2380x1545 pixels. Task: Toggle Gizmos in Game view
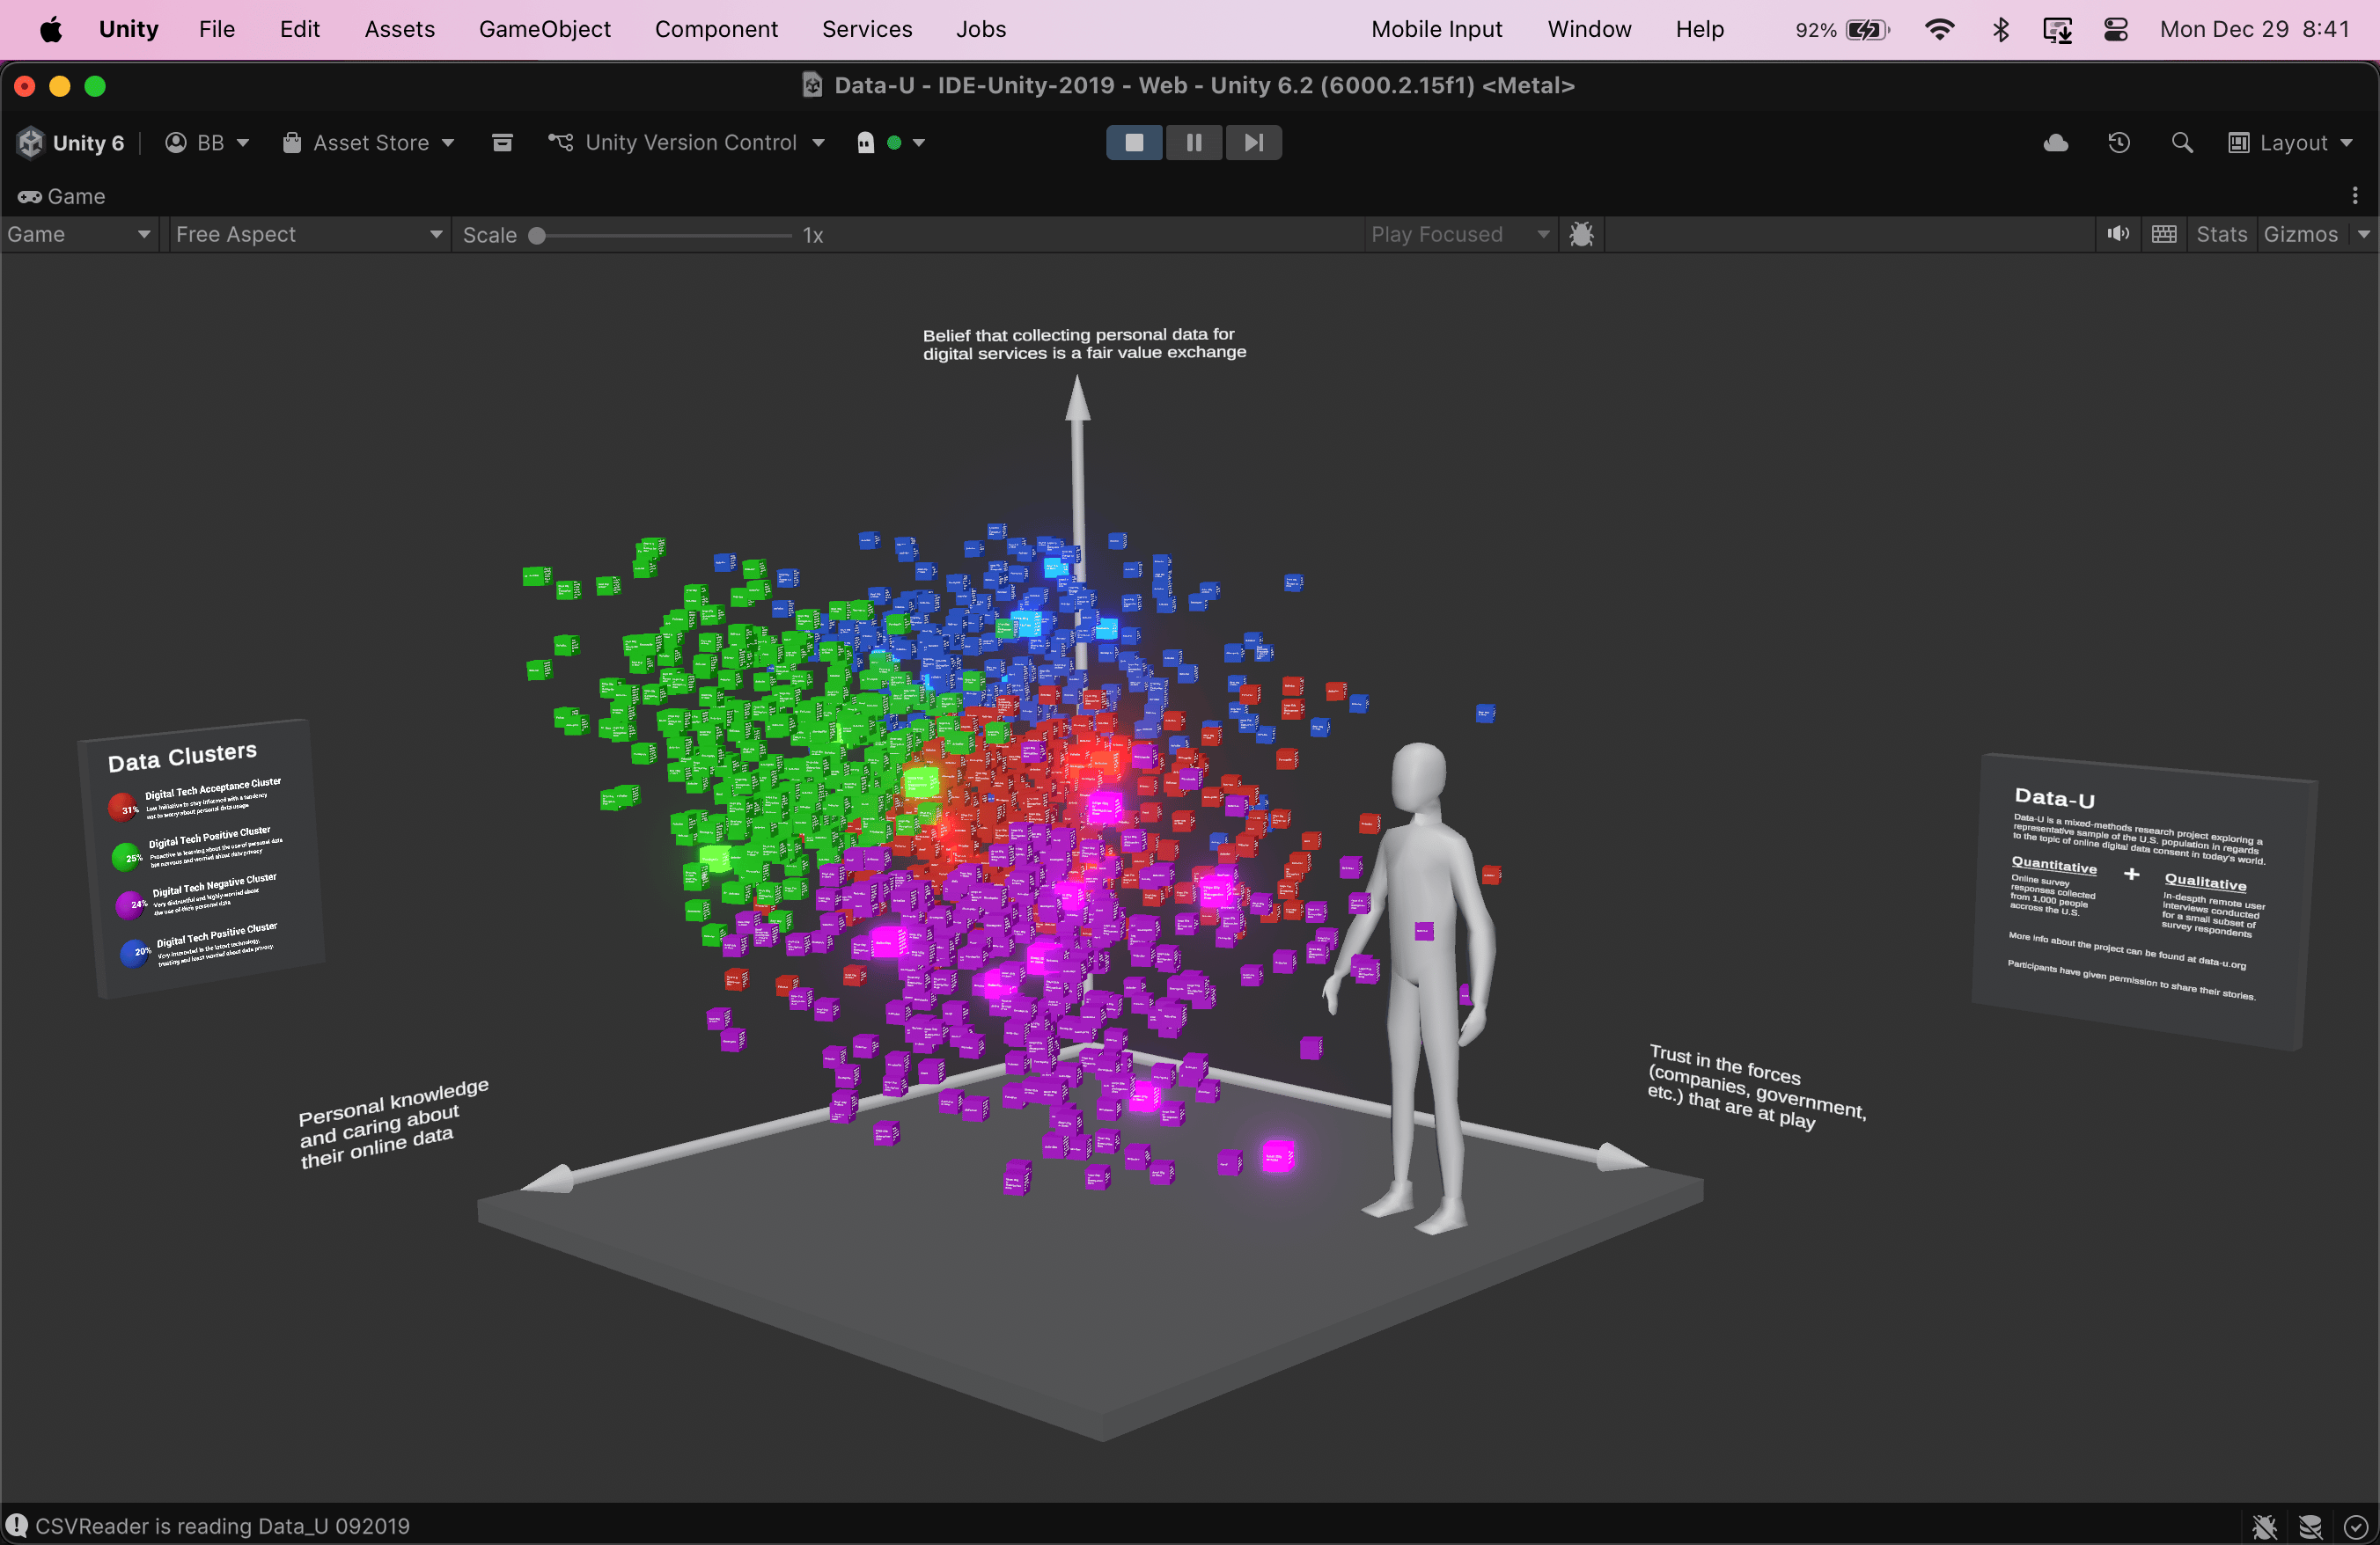(2300, 235)
